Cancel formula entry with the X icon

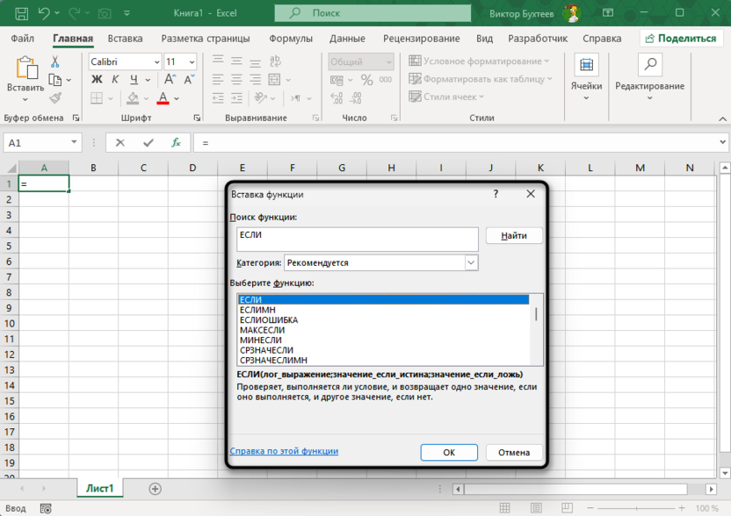click(x=120, y=142)
